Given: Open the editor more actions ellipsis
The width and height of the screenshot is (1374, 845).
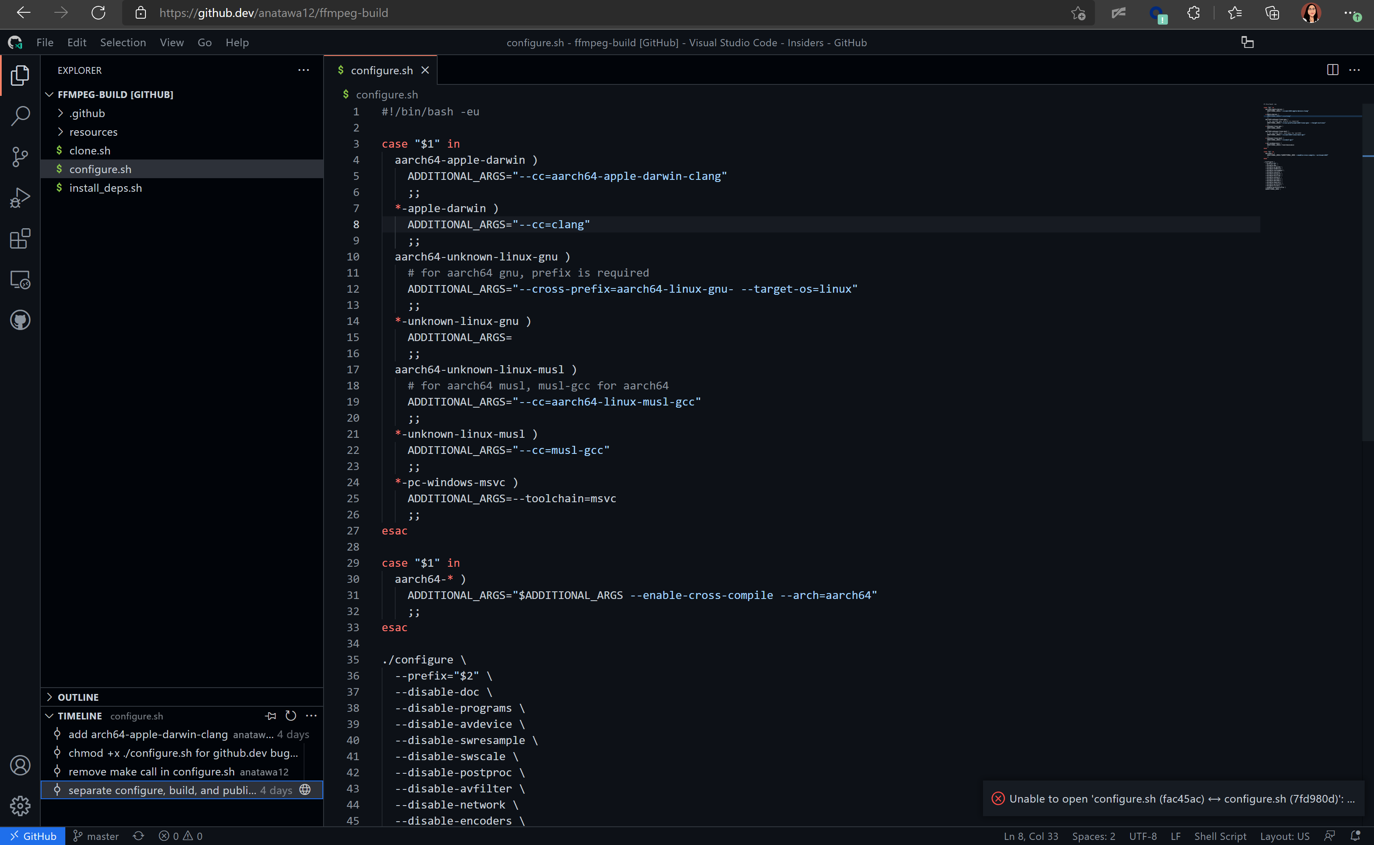Looking at the screenshot, I should [1355, 70].
